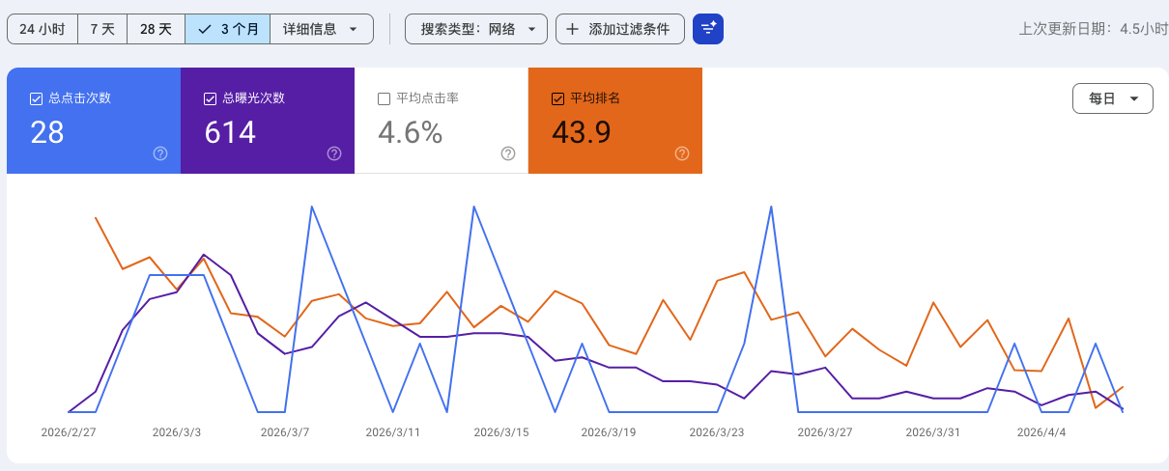Click the 上次更新日期 text
The width and height of the screenshot is (1169, 471).
[x=1094, y=29]
